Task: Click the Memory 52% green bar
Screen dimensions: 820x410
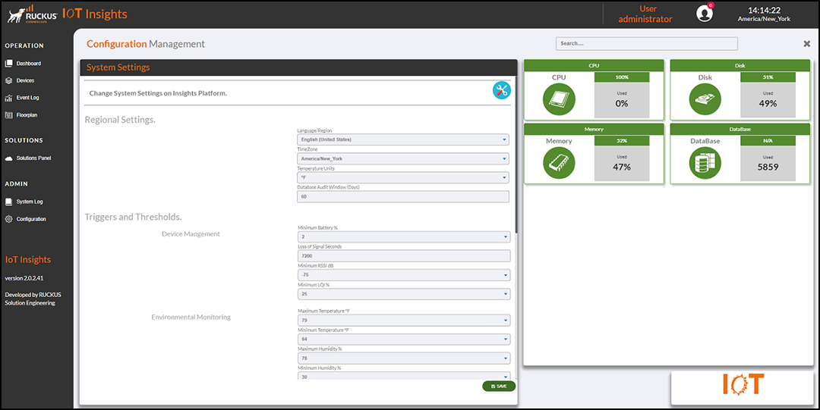Action: (622, 141)
